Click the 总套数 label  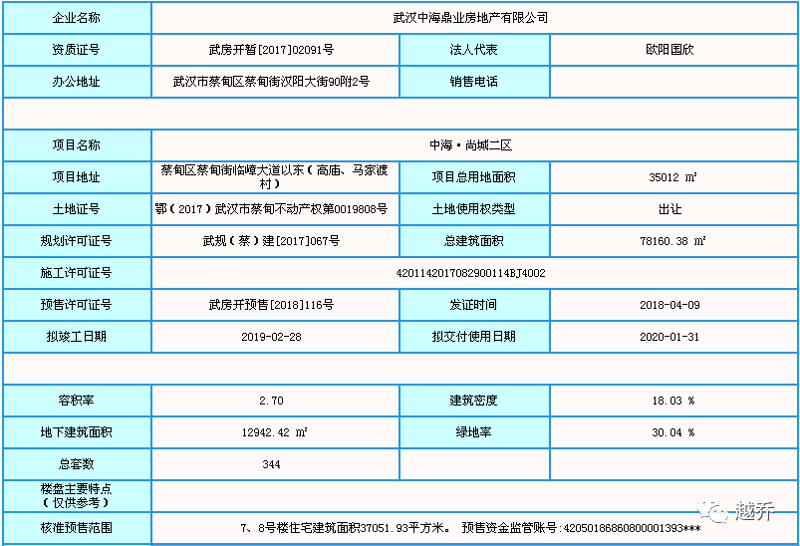[x=76, y=464]
